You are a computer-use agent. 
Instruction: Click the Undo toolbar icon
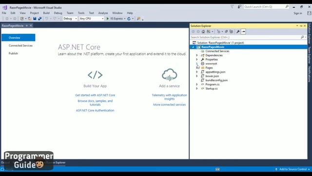coord(46,19)
